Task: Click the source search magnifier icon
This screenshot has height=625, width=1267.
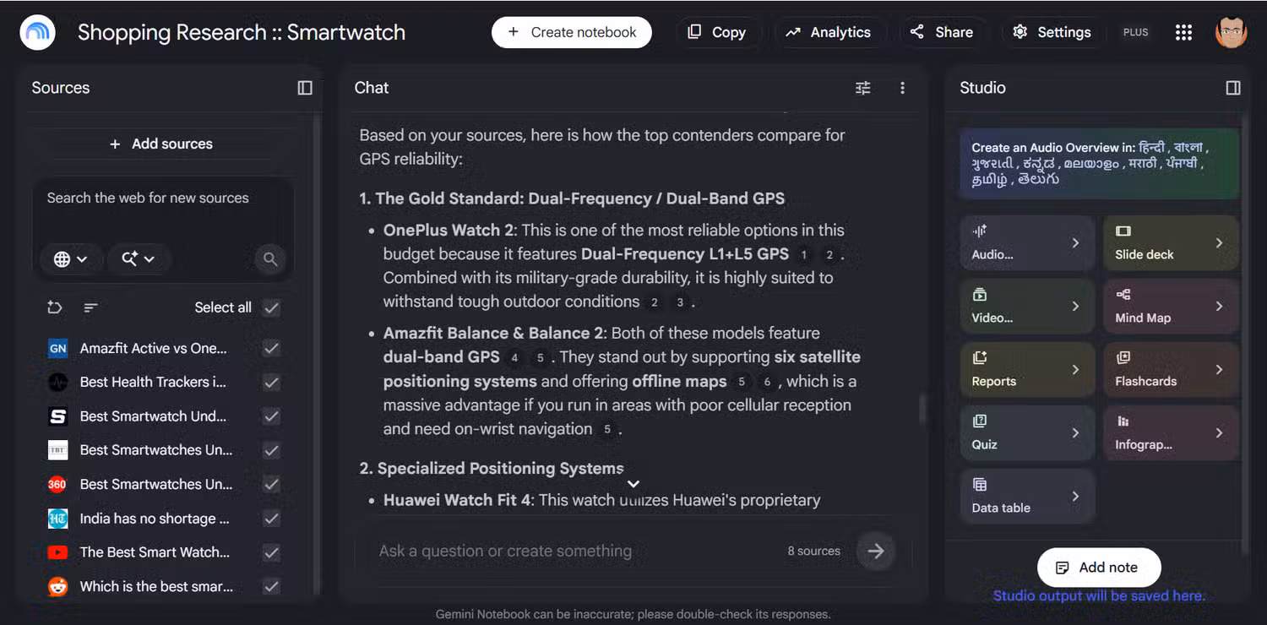Action: (x=270, y=259)
